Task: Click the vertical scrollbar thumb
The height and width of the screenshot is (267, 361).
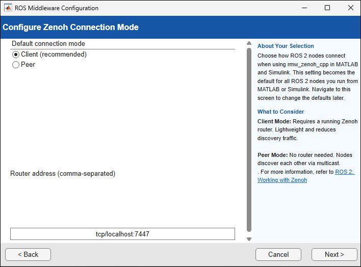Action: click(249, 140)
